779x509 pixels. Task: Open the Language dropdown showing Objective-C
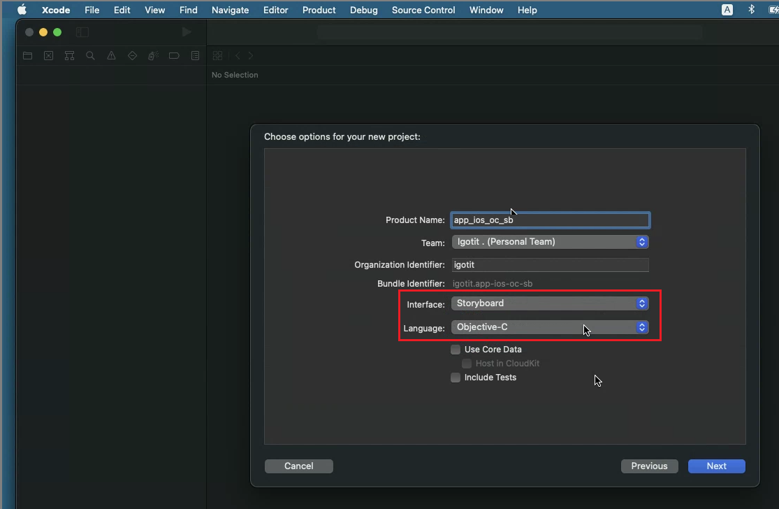[x=550, y=327]
